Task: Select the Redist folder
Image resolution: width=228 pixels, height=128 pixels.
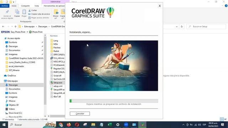Action: click(x=56, y=51)
